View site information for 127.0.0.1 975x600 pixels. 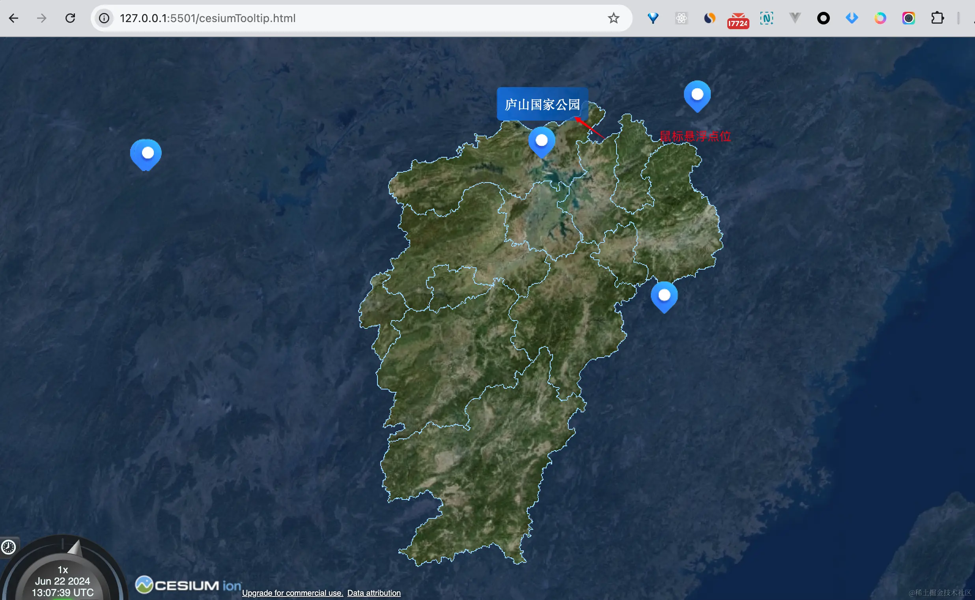(104, 18)
